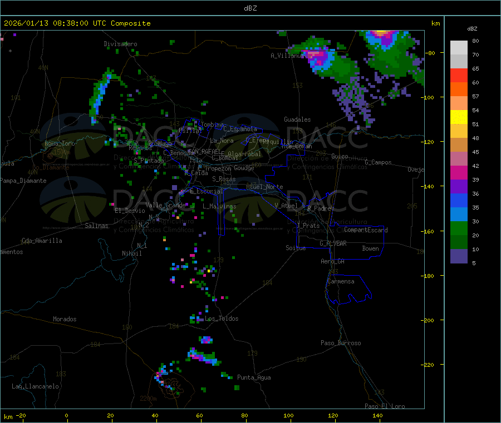This screenshot has width=501, height=423.
Task: Click the 'Valle_Grande' map label
Action: tap(165, 205)
